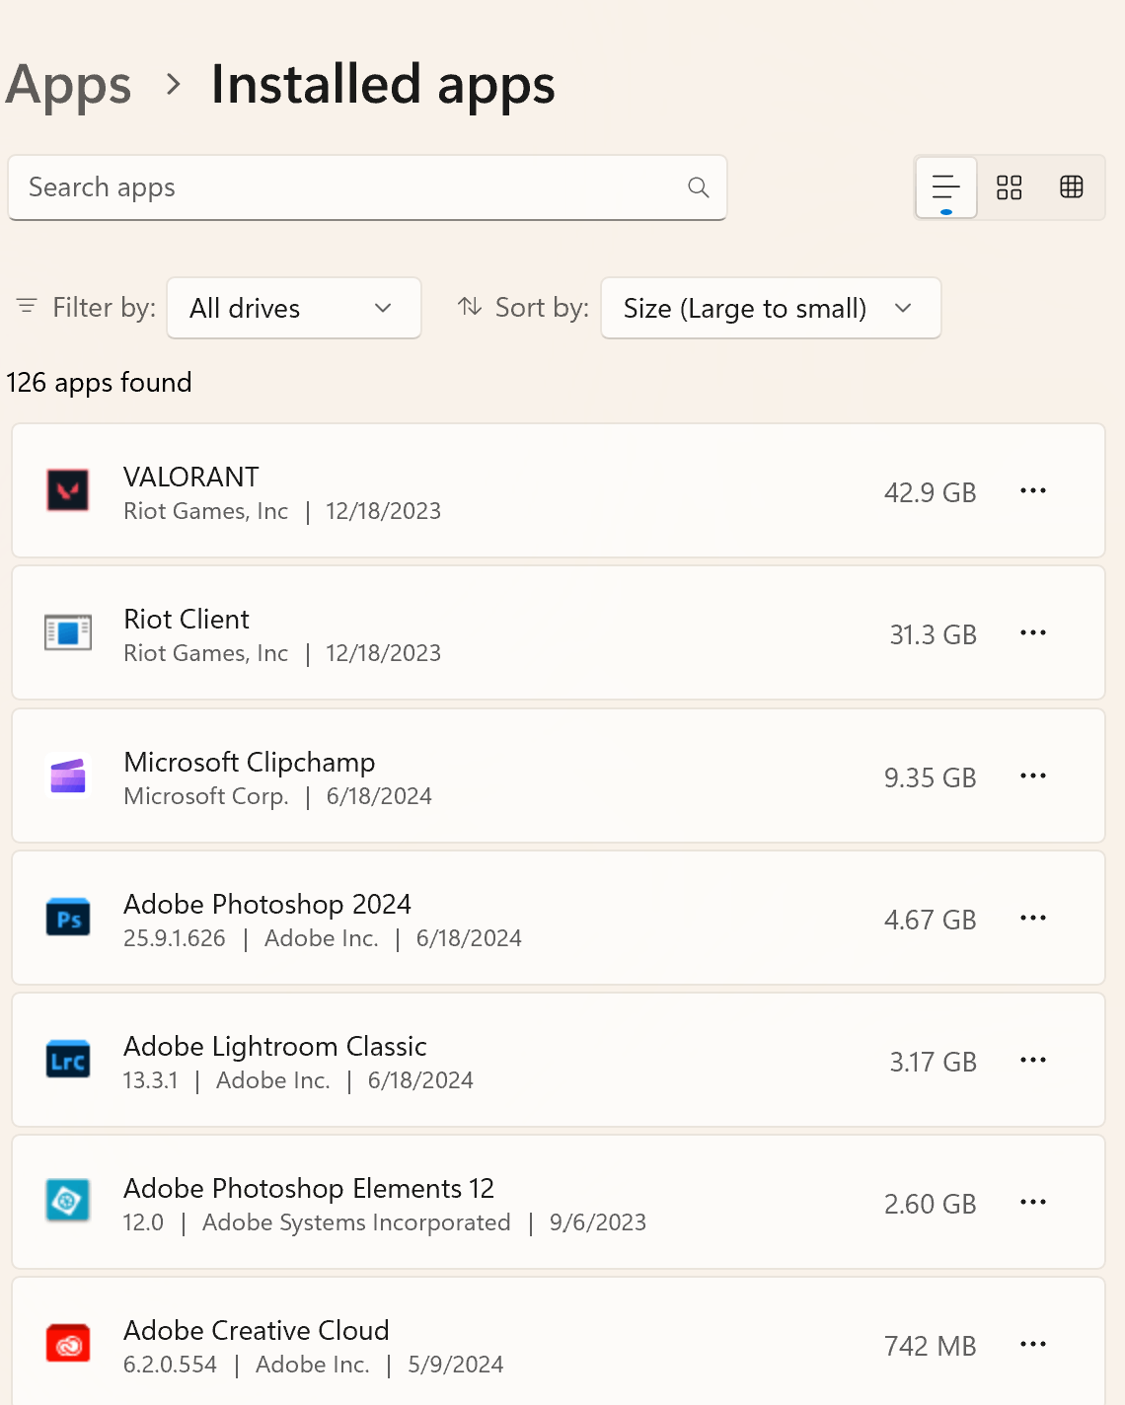
Task: Click the VALORANT app icon
Action: pos(68,490)
